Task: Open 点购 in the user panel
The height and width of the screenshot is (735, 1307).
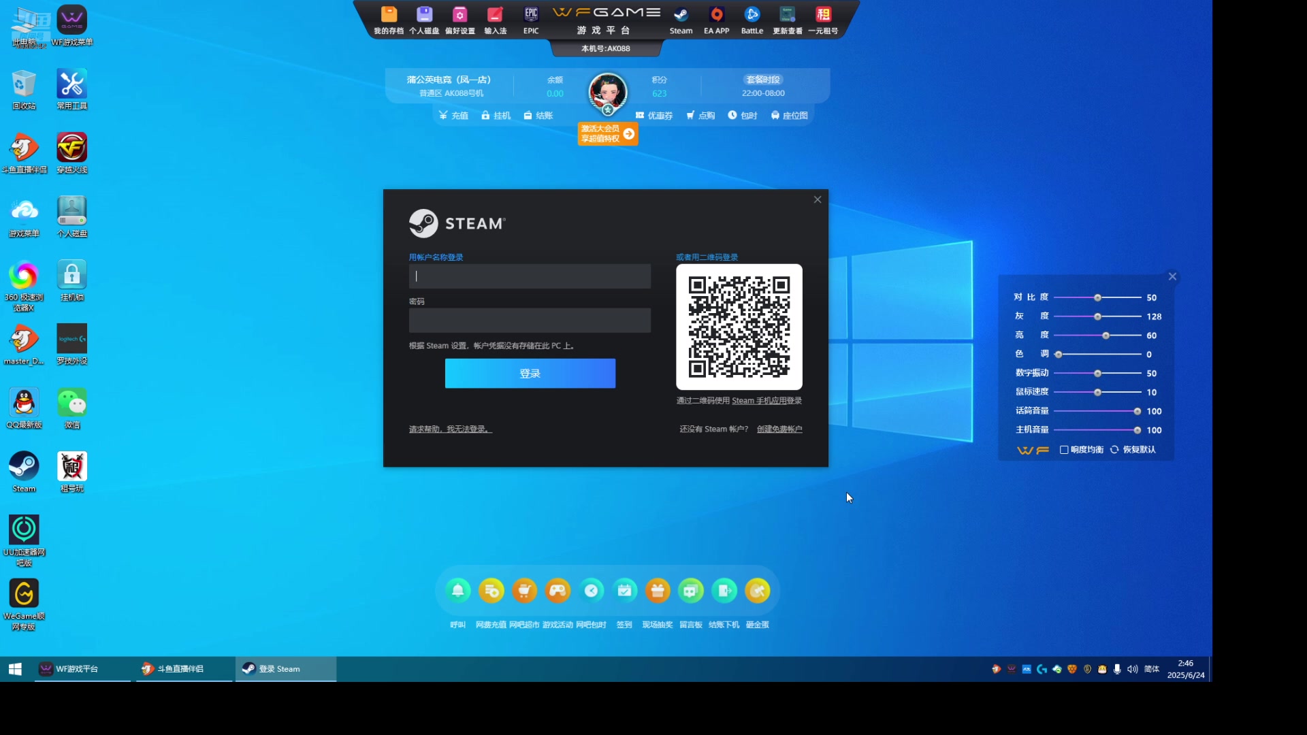Action: [x=700, y=116]
